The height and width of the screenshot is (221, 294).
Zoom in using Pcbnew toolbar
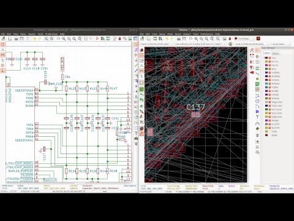196,39
